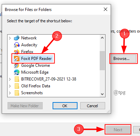Select BITRECOVER_27-09-2021 12-38 folder entry
The height and width of the screenshot is (136, 140).
pyautogui.click(x=49, y=79)
